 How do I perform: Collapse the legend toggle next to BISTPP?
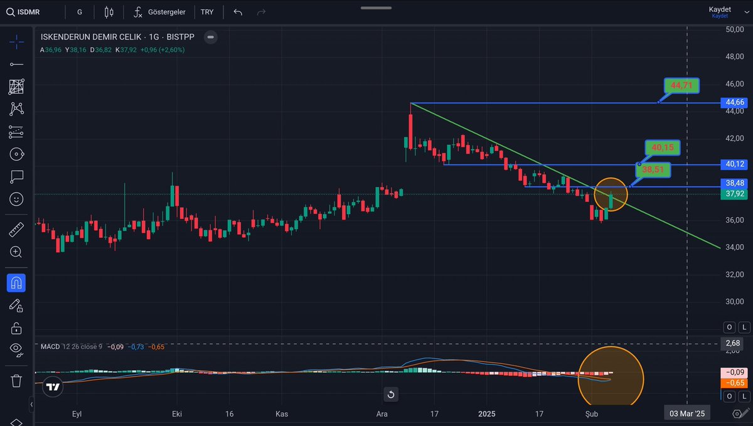pos(211,36)
